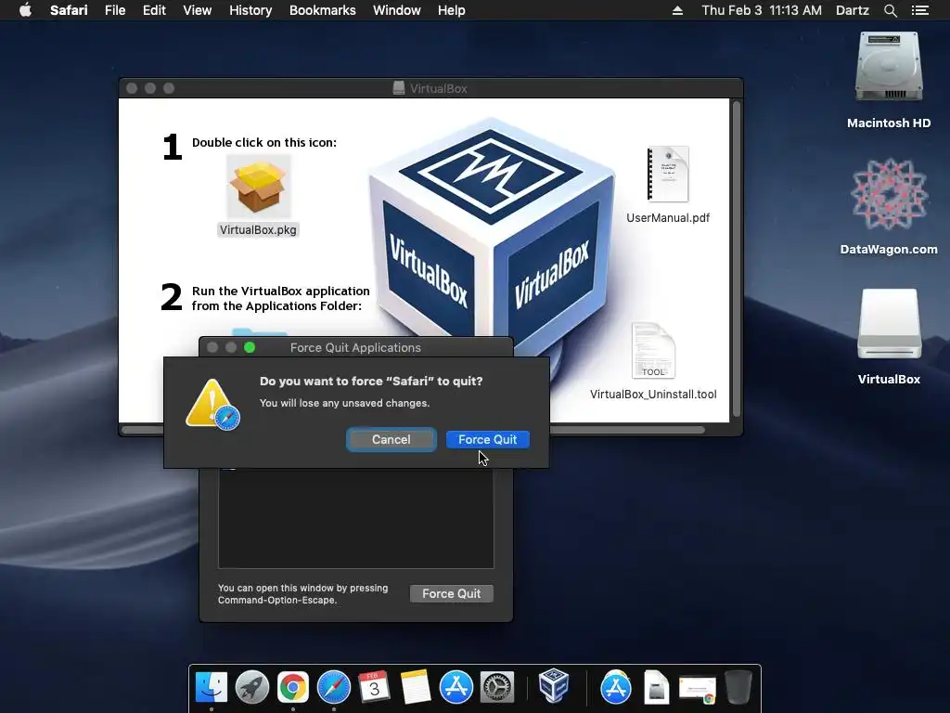The height and width of the screenshot is (713, 950).
Task: Click the disk image document in the Dock
Action: pos(656,687)
